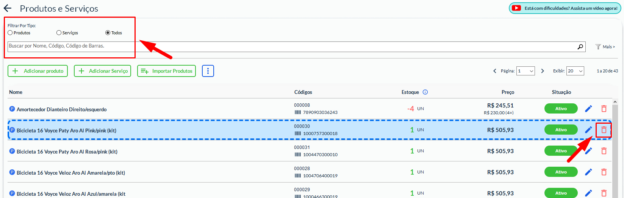This screenshot has width=624, height=198.
Task: Select the Todos filter radio button
Action: 108,33
